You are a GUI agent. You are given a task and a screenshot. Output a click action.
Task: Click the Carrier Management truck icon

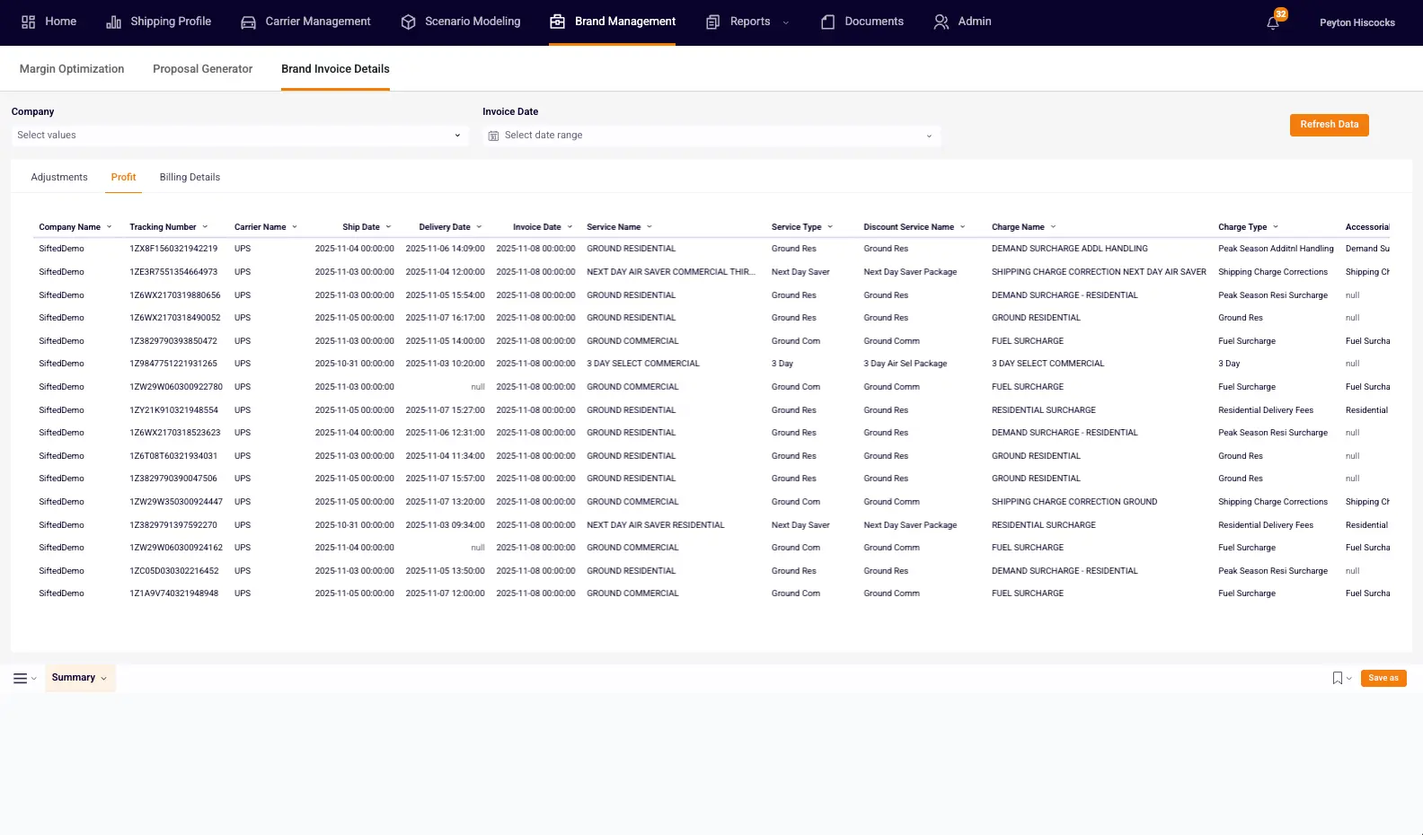point(249,22)
